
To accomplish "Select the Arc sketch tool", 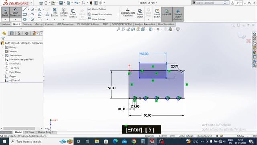I will [32, 14].
